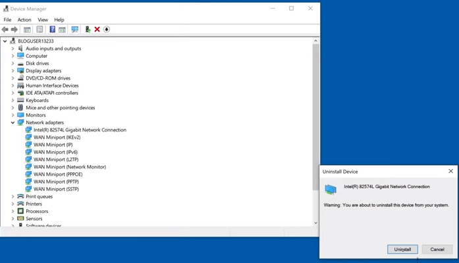Confirm with the Uninstall button

click(x=402, y=249)
